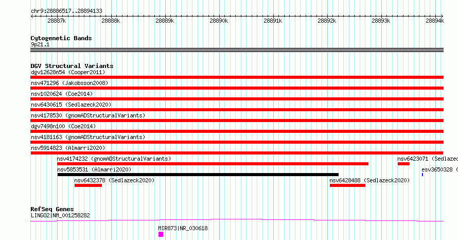This screenshot has width=458, height=240.
Task: Open variant nsv5853531 (Almarri2020) label
Action: point(94,169)
